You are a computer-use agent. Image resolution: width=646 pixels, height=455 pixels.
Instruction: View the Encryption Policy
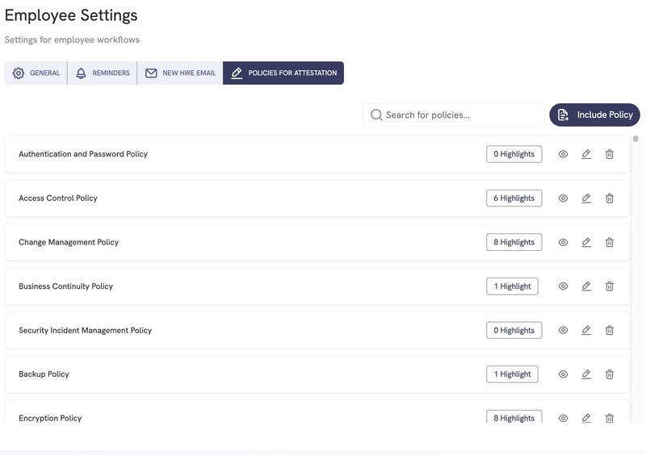tap(563, 419)
